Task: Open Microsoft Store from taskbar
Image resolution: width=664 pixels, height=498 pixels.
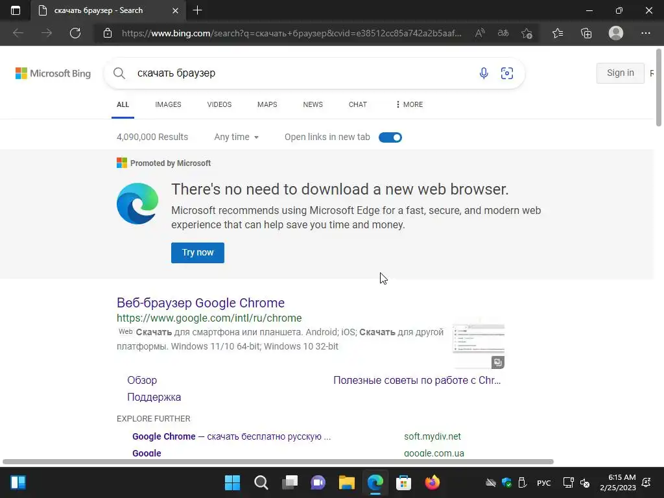Action: [403, 482]
